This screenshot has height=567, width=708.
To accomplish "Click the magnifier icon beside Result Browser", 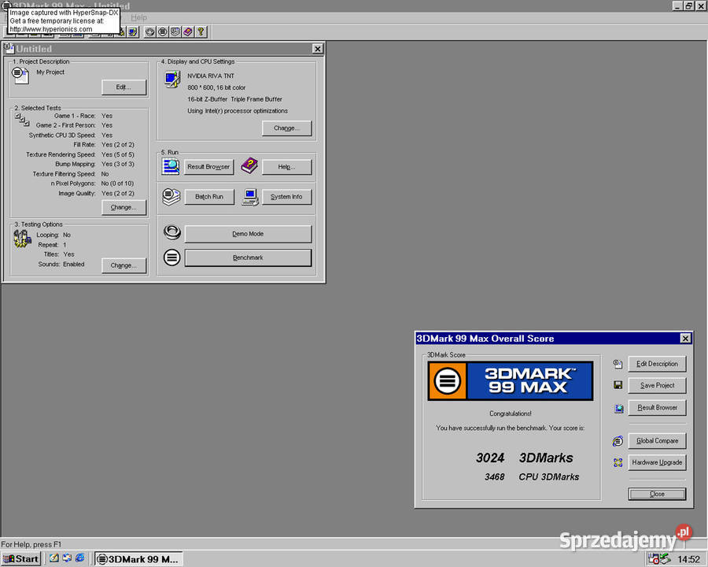I will 171,166.
